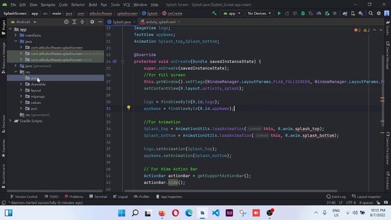391x220 pixels.
Task: Expand the mipmap folder
Action: (x=21, y=97)
